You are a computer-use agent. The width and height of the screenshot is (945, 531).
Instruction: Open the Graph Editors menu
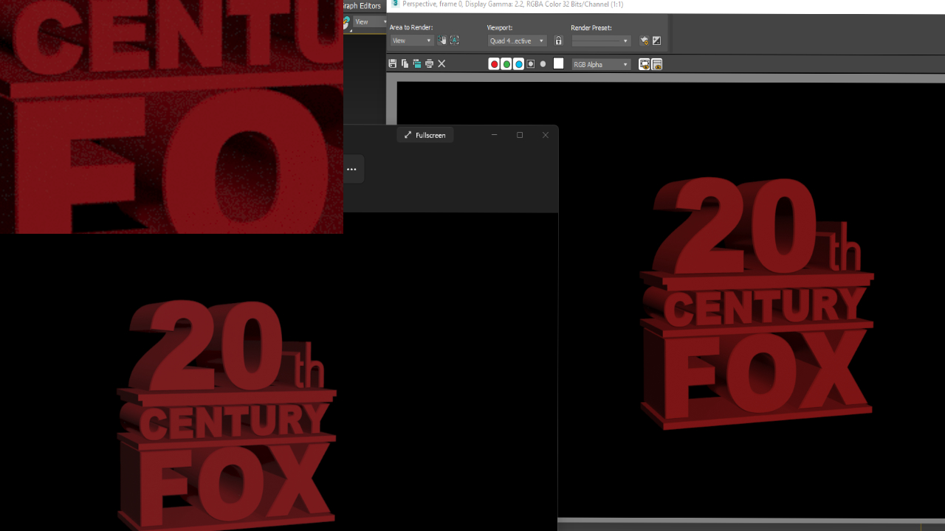pyautogui.click(x=362, y=6)
